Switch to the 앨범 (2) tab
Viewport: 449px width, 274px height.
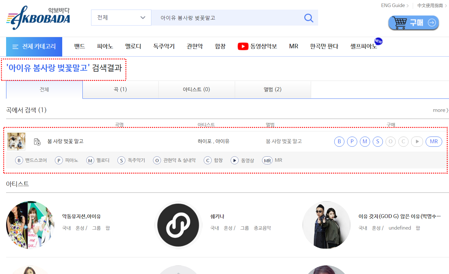273,90
